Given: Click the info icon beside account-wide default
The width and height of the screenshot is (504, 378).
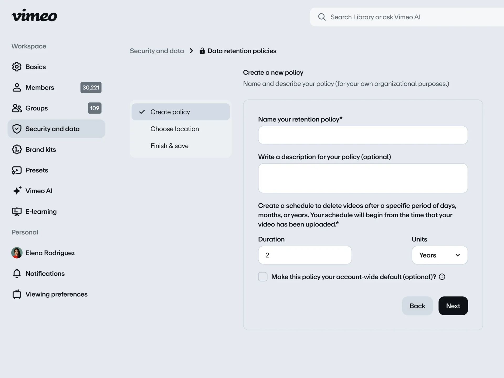Looking at the screenshot, I should [442, 277].
